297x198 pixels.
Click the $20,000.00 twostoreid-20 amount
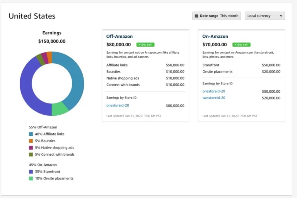point(271,98)
